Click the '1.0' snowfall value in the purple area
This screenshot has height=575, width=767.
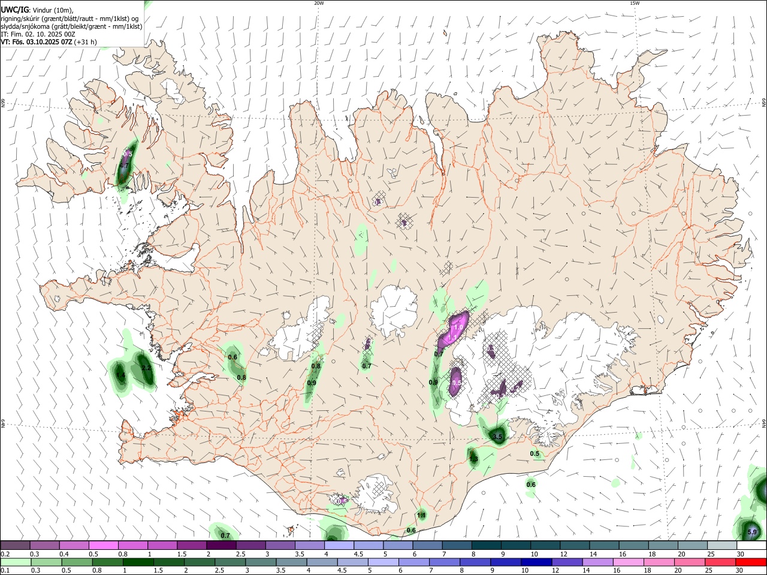click(458, 328)
